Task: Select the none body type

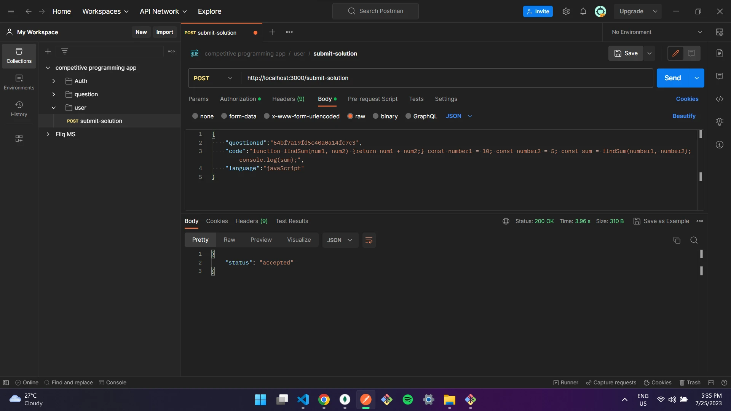Action: pos(195,116)
